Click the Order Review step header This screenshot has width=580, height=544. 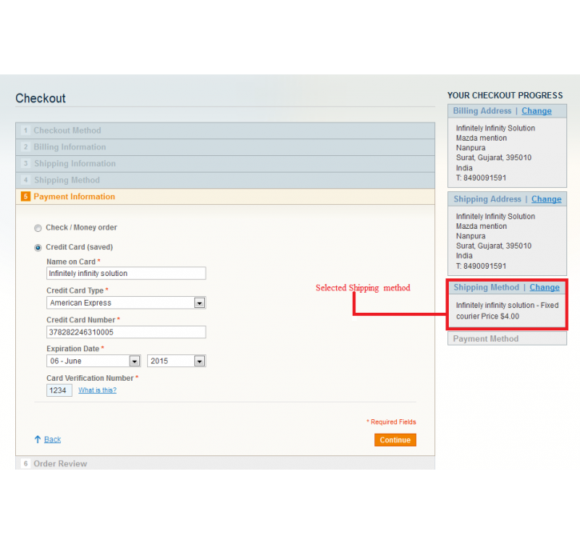click(x=60, y=464)
